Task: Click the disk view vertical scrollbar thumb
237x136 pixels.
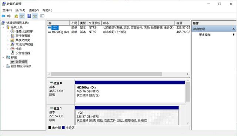Action: 188,92
